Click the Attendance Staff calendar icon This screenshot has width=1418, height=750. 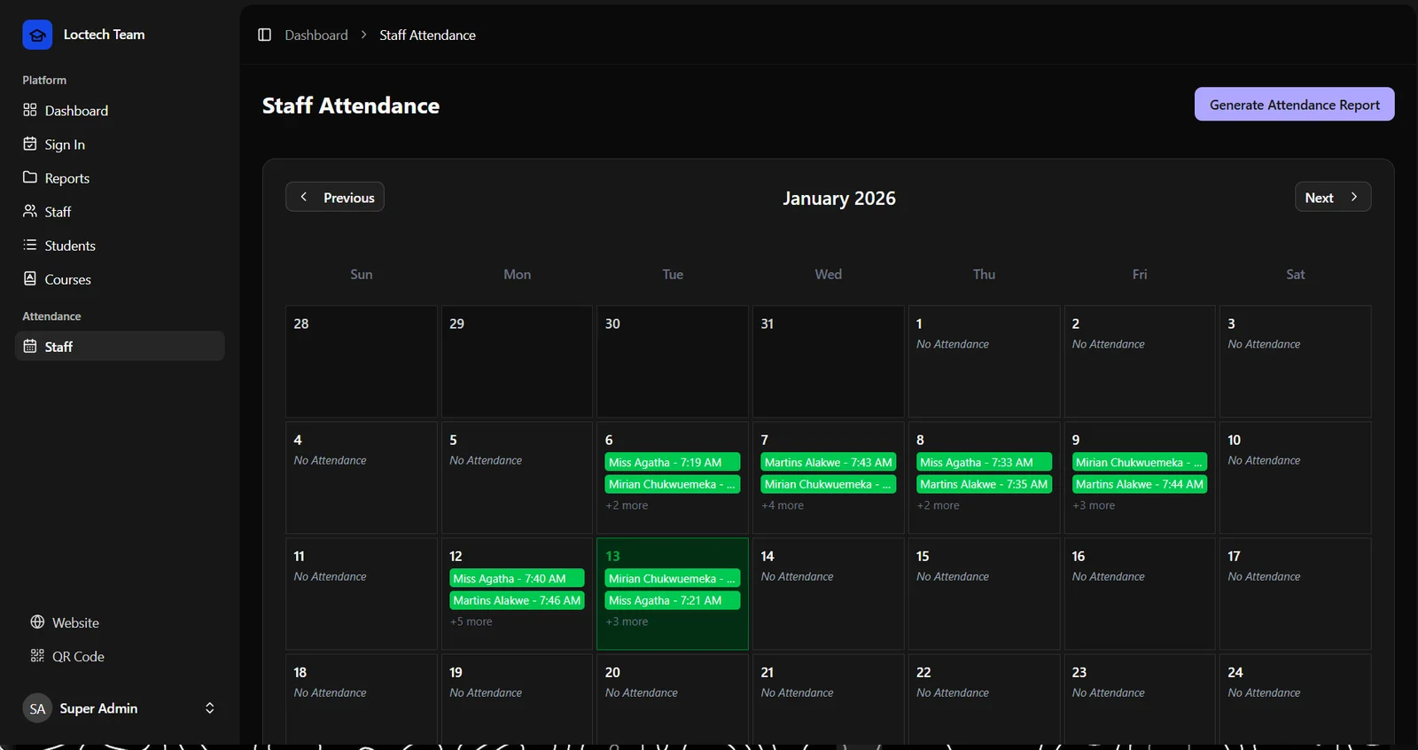pos(30,346)
